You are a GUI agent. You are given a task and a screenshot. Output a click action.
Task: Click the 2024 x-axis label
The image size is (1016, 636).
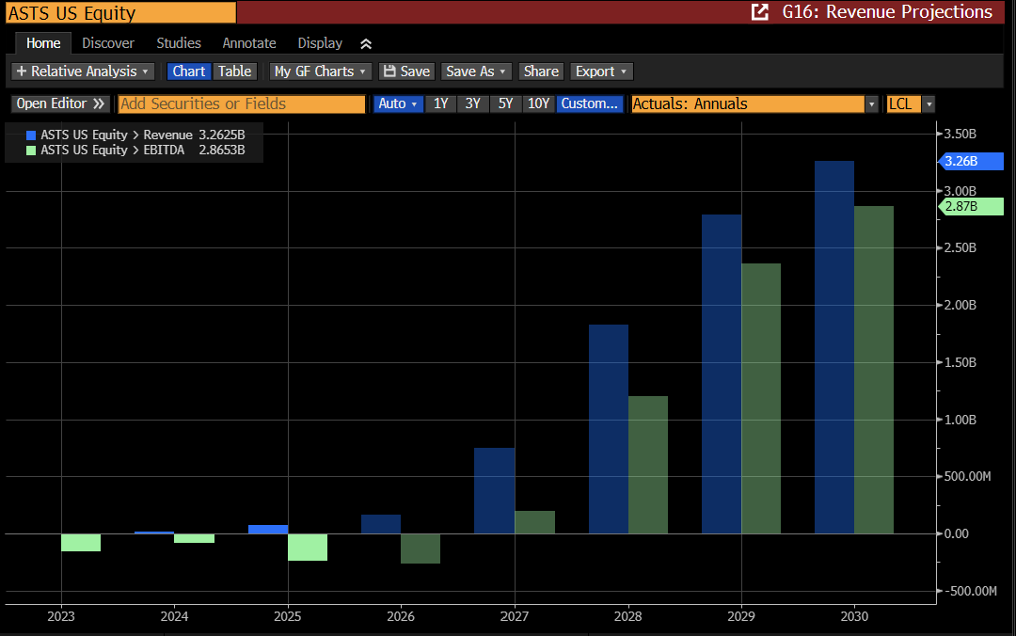coord(174,616)
